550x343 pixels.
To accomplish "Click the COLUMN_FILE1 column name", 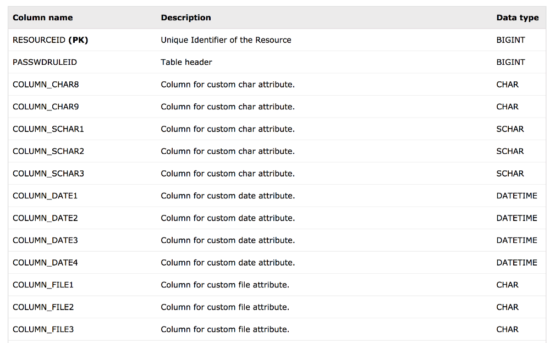I will [x=43, y=285].
